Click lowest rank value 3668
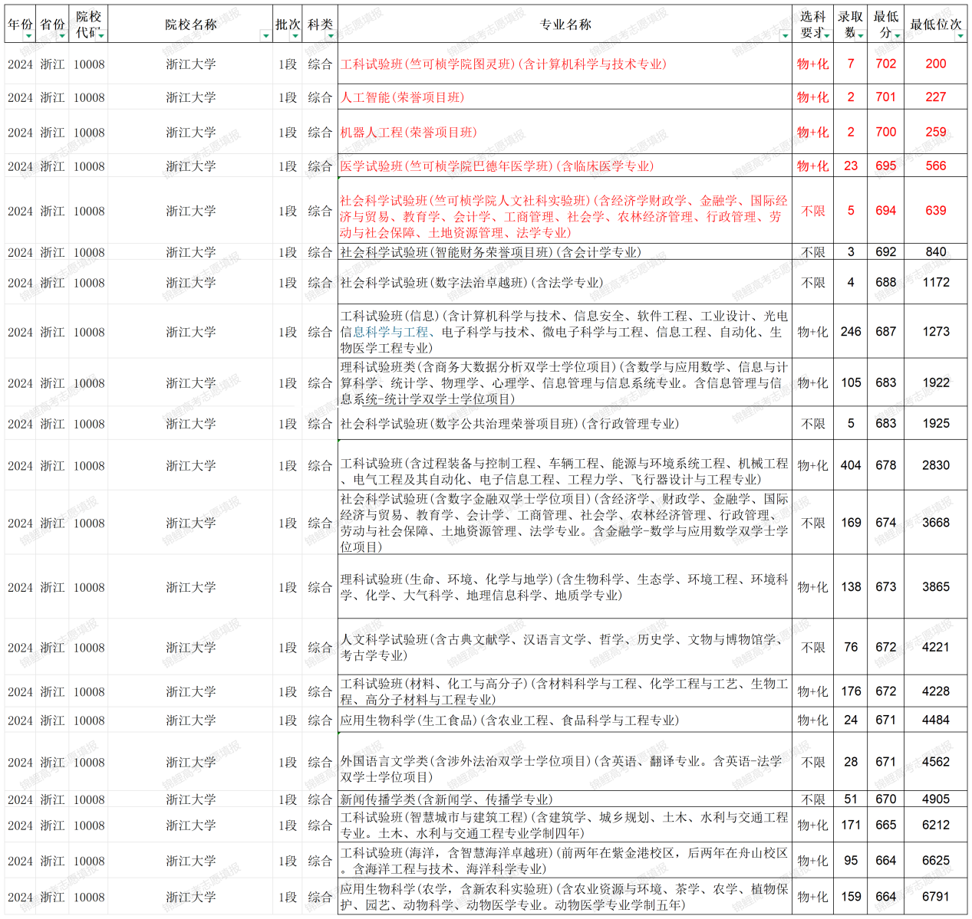This screenshot has width=972, height=919. point(936,523)
